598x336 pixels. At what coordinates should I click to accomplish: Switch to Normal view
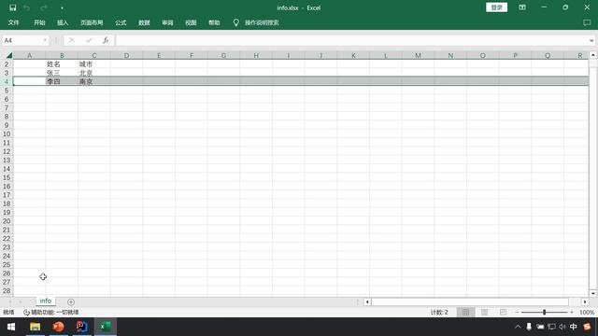click(465, 313)
